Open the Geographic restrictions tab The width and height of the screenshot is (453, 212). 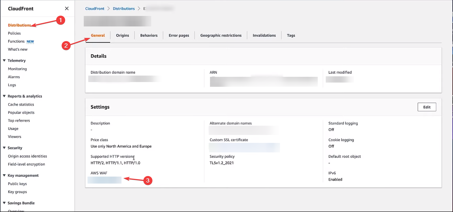point(221,35)
